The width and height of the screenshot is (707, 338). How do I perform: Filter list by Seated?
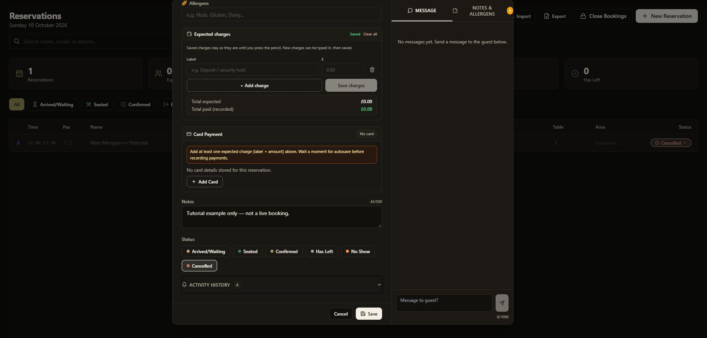(97, 104)
